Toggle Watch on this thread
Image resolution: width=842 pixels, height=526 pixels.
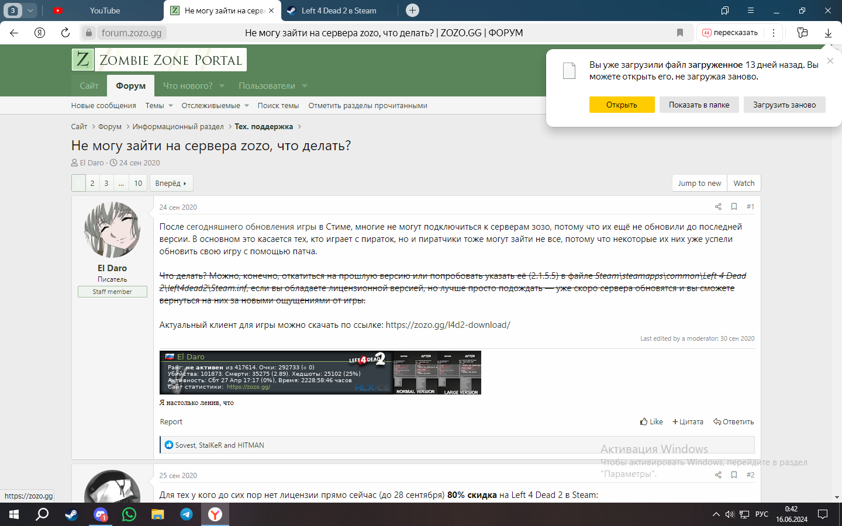[x=744, y=183]
